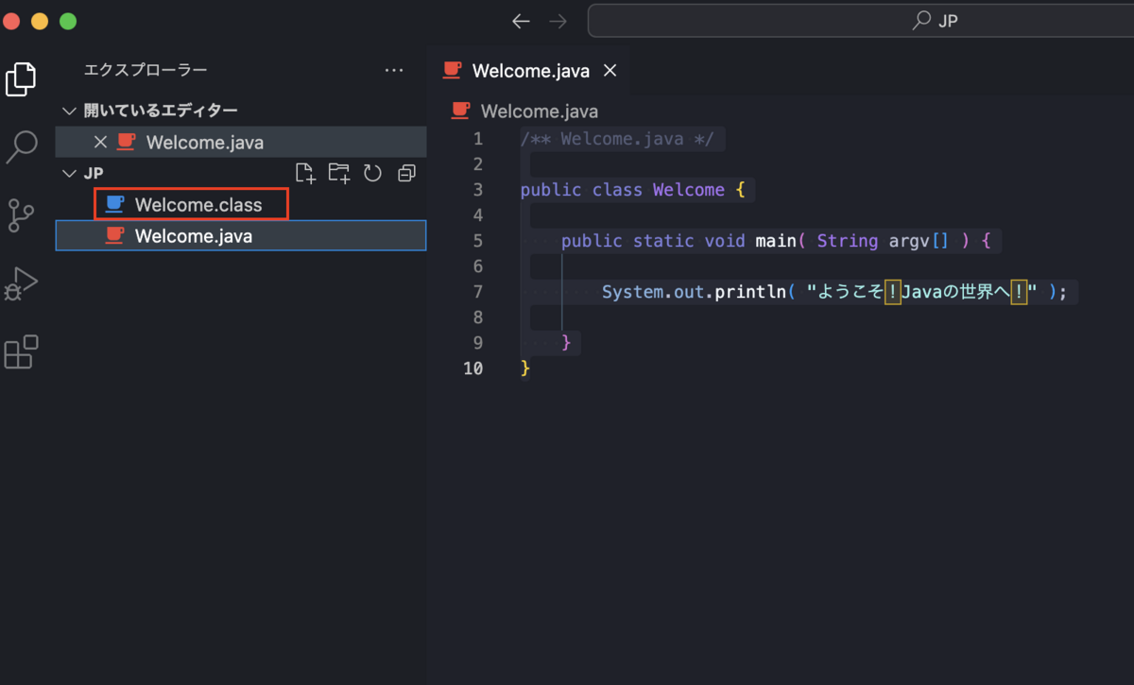Click the New Folder icon in JP folder header
This screenshot has width=1134, height=685.
tap(338, 173)
